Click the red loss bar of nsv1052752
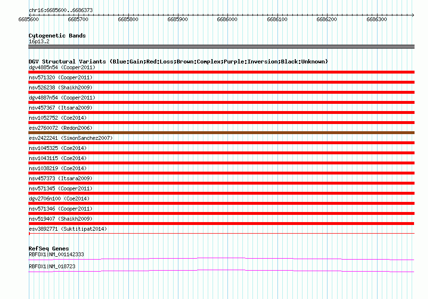The width and height of the screenshot is (428, 299). 221,123
